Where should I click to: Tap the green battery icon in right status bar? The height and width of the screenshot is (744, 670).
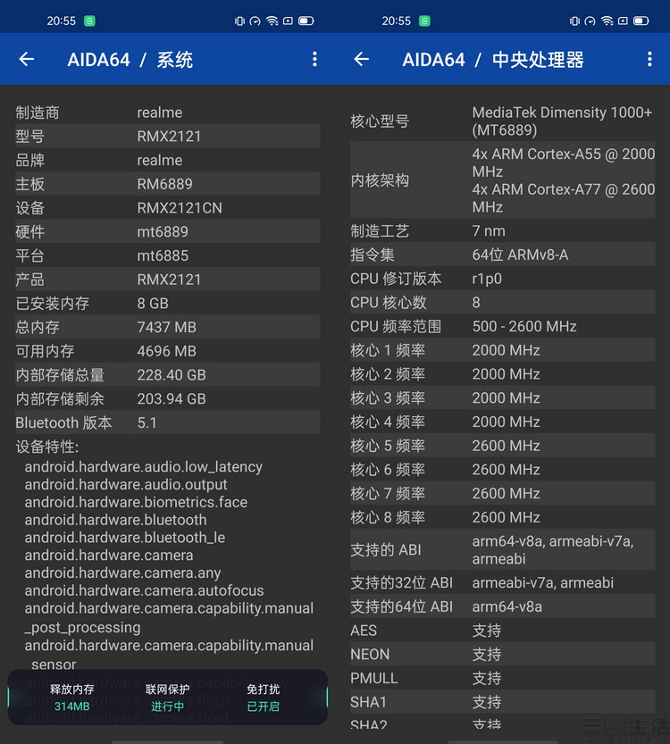[x=424, y=21]
